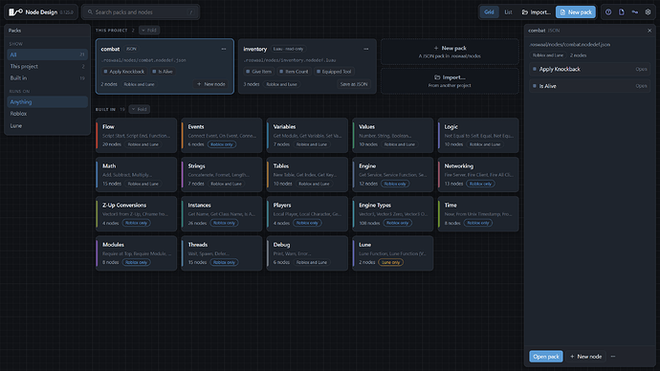Select This project filter in sidebar
Image resolution: width=660 pixels, height=371 pixels.
click(47, 67)
